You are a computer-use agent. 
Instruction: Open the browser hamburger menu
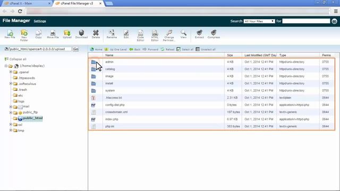pyautogui.click(x=336, y=11)
